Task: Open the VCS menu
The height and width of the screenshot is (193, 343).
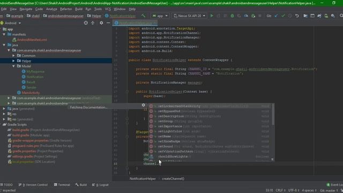Action: (x=108, y=9)
